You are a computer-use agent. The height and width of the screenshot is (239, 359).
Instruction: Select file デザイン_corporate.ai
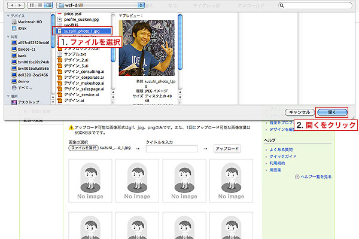(81, 77)
